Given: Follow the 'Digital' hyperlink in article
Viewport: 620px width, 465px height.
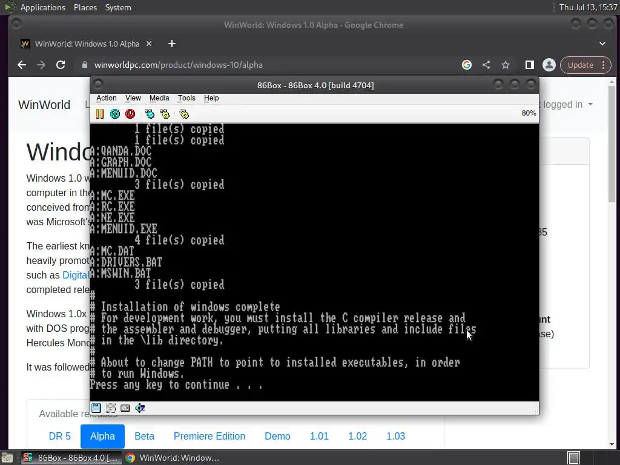Looking at the screenshot, I should [x=76, y=275].
